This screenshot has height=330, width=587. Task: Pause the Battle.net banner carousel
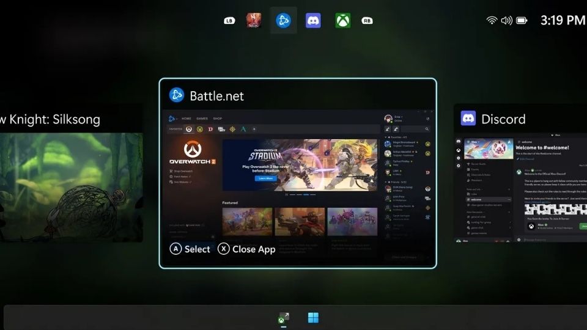[x=286, y=194]
